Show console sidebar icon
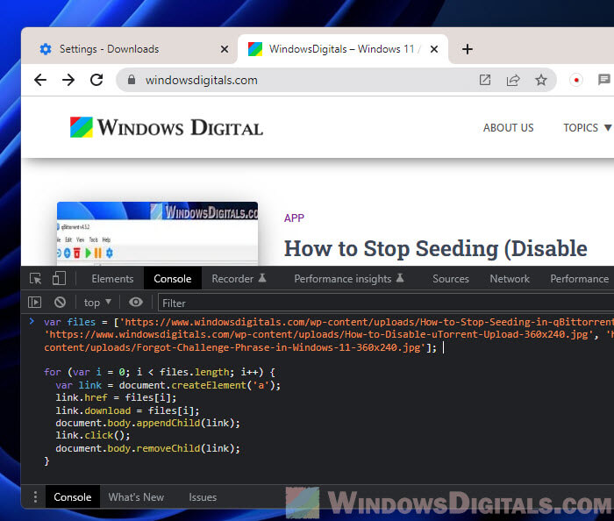The image size is (614, 521). [x=34, y=303]
